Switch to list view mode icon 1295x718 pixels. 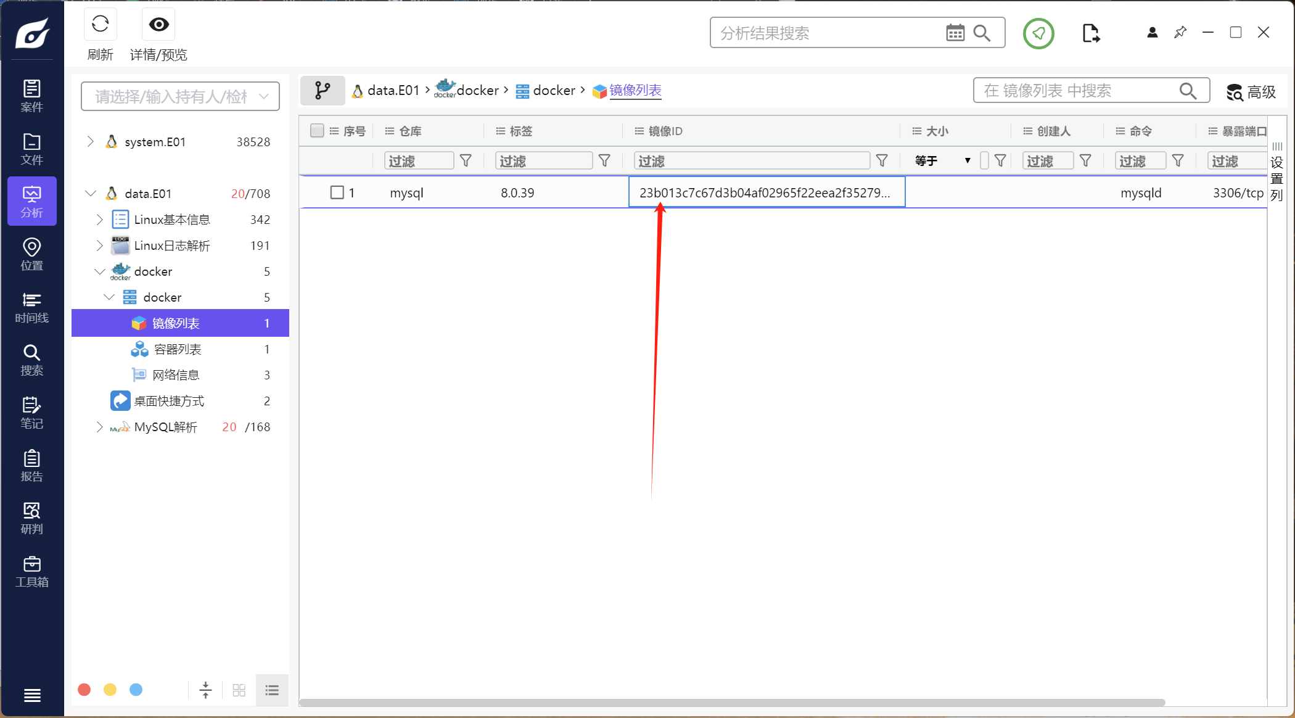click(x=272, y=690)
